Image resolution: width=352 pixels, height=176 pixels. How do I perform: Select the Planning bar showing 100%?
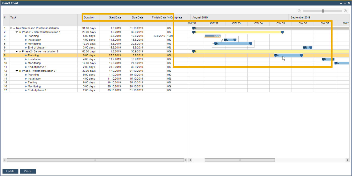point(213,36)
